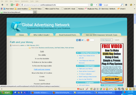Click the gear add-on icon in toolbar
This screenshot has width=136, height=95.
pos(131,5)
